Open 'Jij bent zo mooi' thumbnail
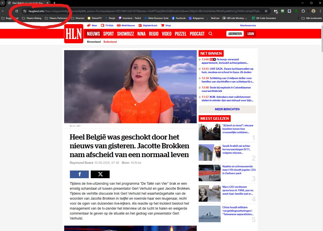Image resolution: width=323 pixels, height=231 pixels. 209,132
